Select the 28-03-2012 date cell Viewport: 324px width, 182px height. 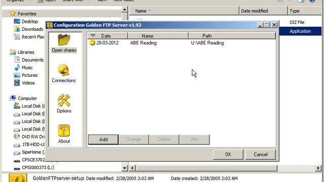pos(107,42)
